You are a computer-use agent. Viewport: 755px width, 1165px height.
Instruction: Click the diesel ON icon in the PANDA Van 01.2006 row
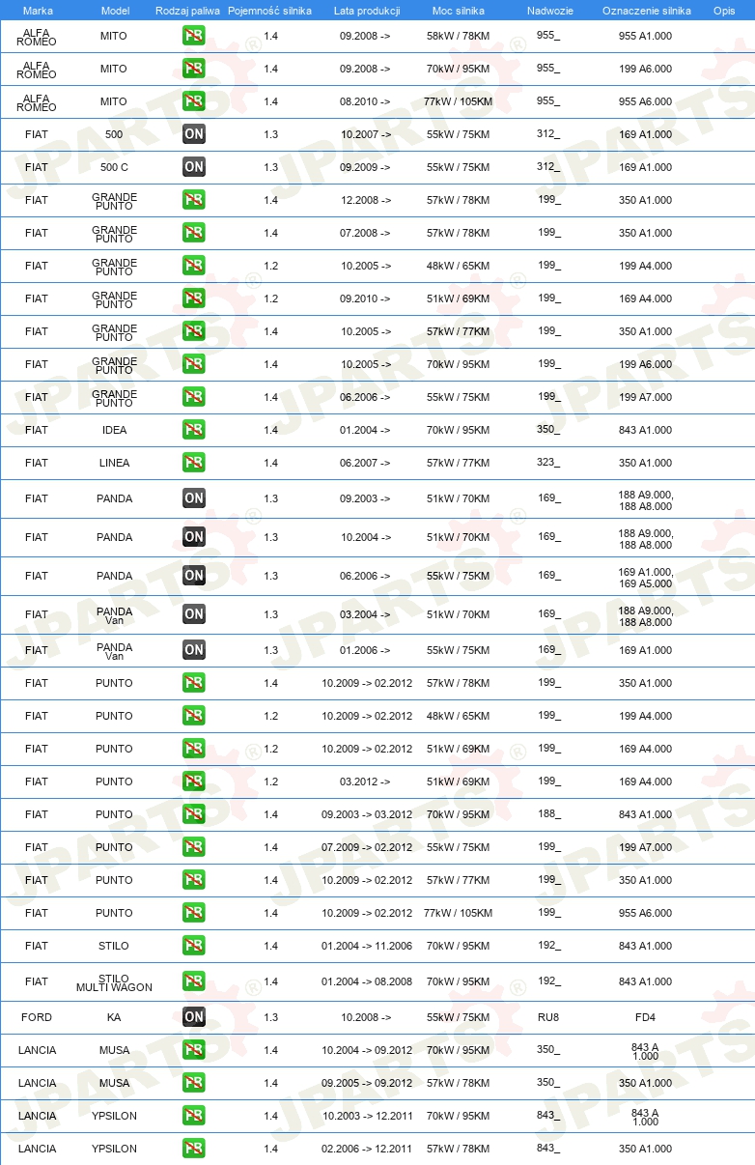[194, 650]
